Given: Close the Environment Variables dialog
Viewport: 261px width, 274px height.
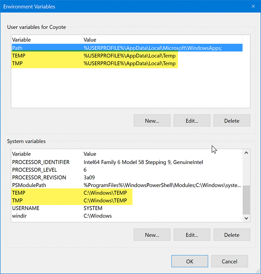Looking at the screenshot, I should tap(253, 6).
